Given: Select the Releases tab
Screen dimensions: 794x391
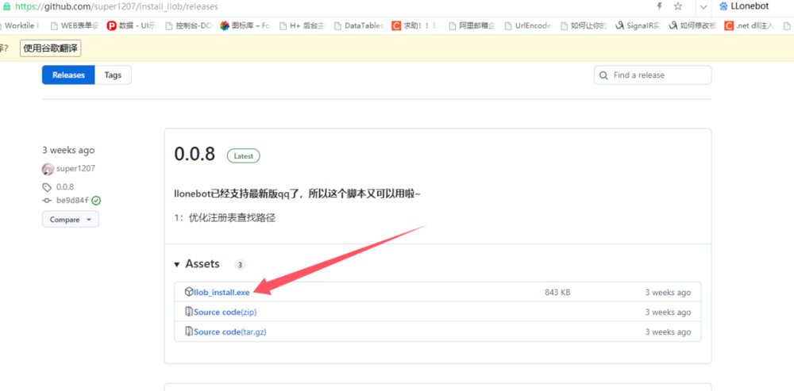Looking at the screenshot, I should pyautogui.click(x=68, y=75).
